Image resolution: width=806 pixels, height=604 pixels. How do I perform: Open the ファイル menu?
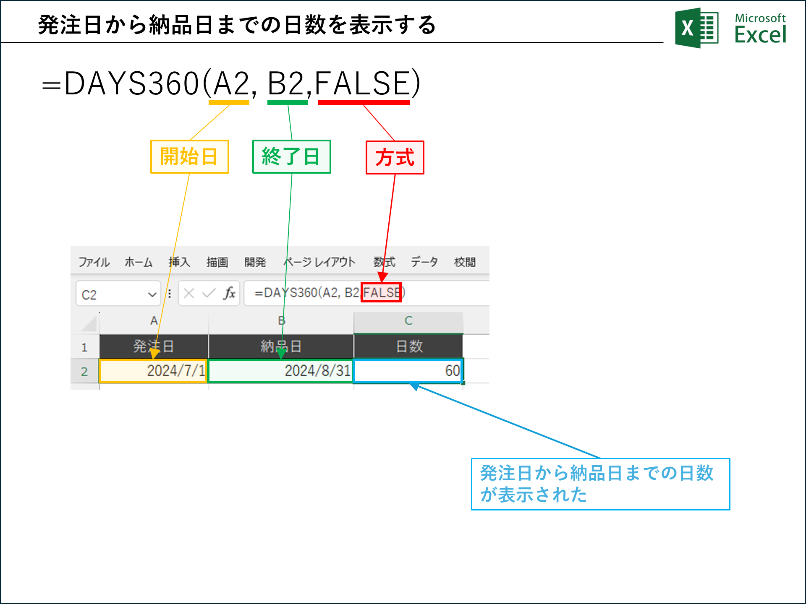94,262
